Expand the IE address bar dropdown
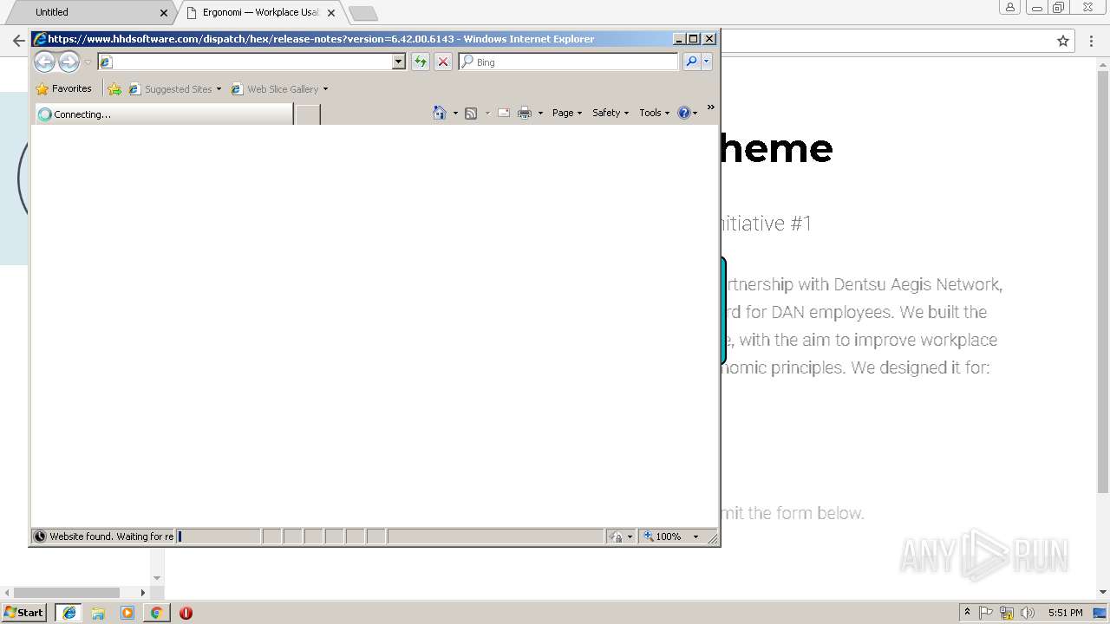Image resolution: width=1110 pixels, height=624 pixels. click(x=399, y=62)
